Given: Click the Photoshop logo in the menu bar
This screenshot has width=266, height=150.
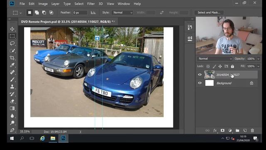Looking at the screenshot, I should tap(12, 4).
